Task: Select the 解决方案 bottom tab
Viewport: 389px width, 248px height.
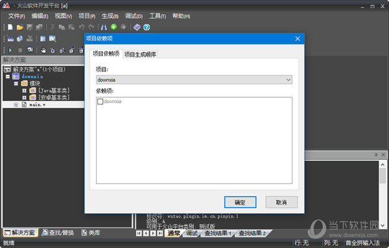Action: click(x=20, y=232)
